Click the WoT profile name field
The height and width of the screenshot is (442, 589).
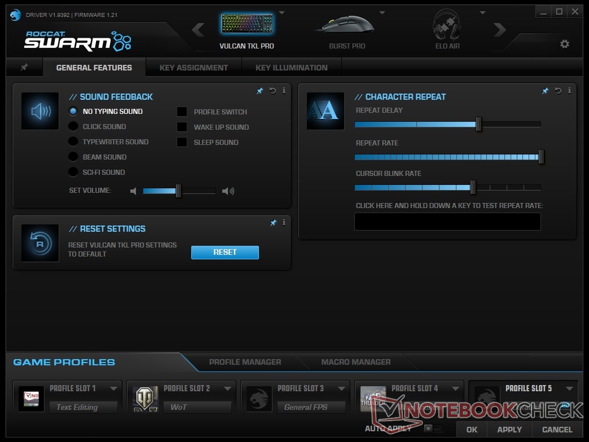[x=197, y=407]
